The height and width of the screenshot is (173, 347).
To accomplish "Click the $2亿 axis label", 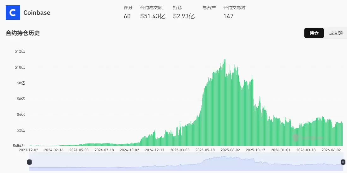I will point(21,130).
